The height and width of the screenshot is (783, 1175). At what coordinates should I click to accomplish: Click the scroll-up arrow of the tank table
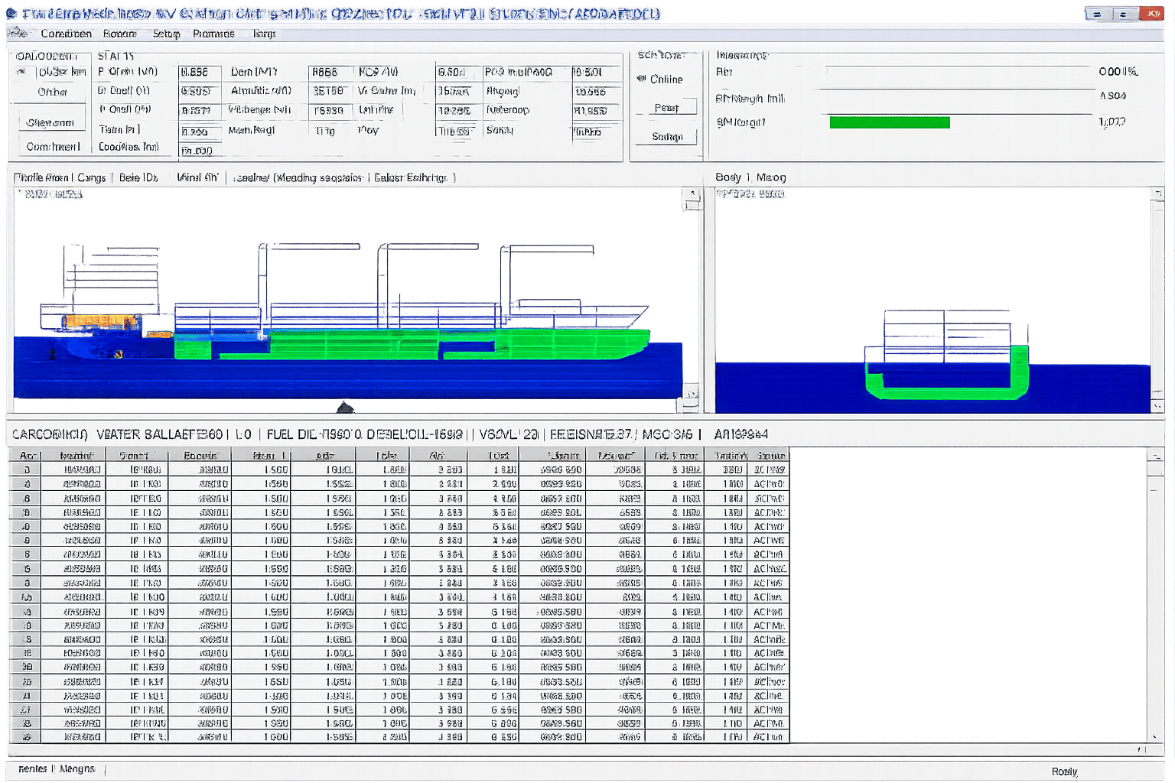coord(1155,456)
